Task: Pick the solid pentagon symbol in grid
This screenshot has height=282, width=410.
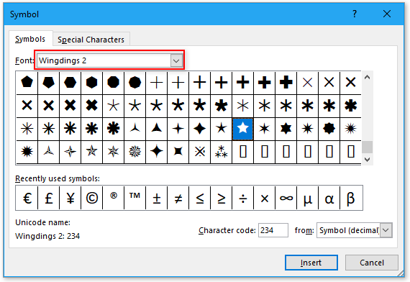Action: click(27, 83)
